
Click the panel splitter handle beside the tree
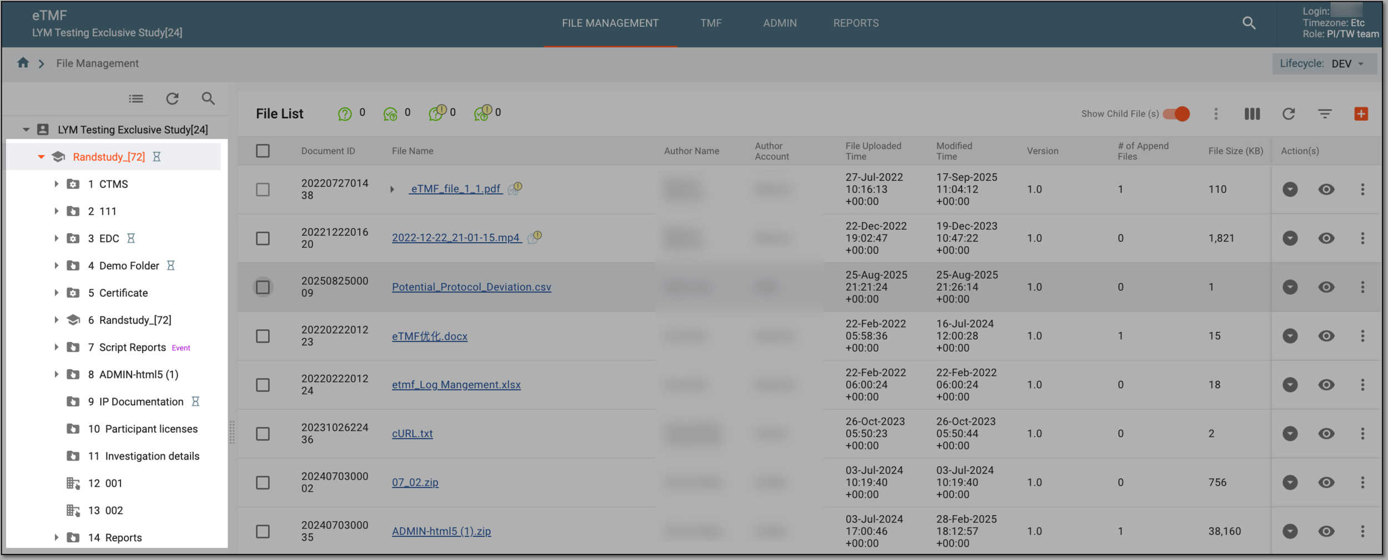point(232,432)
